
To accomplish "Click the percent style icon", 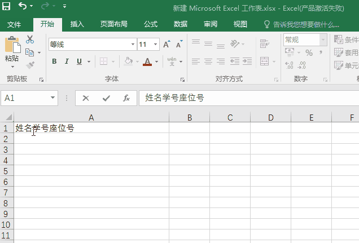I will point(309,52).
